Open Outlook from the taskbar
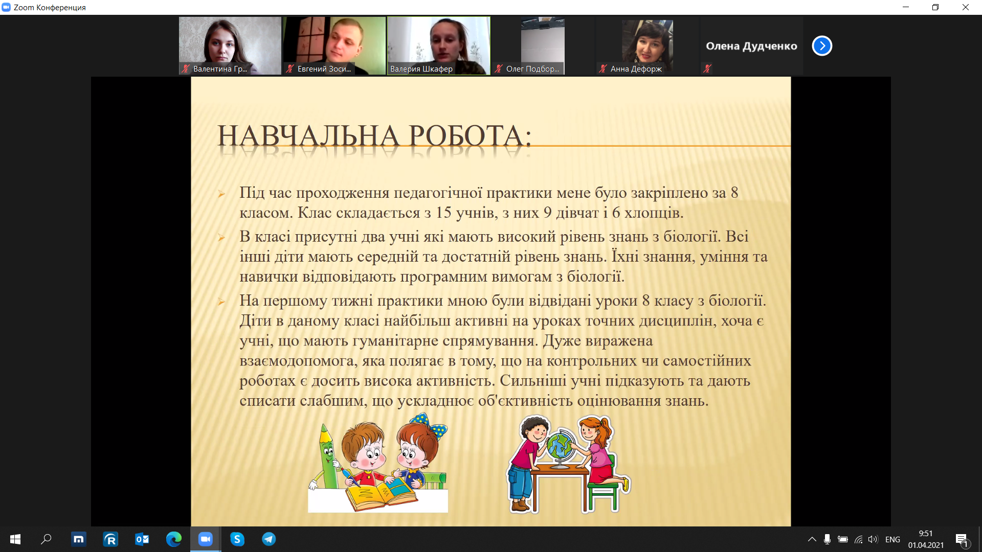Viewport: 982px width, 552px height. pos(142,539)
